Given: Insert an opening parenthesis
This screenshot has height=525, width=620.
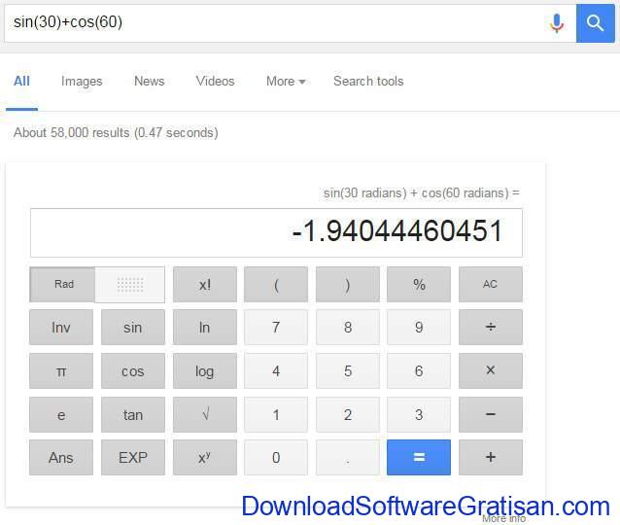Looking at the screenshot, I should tap(276, 284).
